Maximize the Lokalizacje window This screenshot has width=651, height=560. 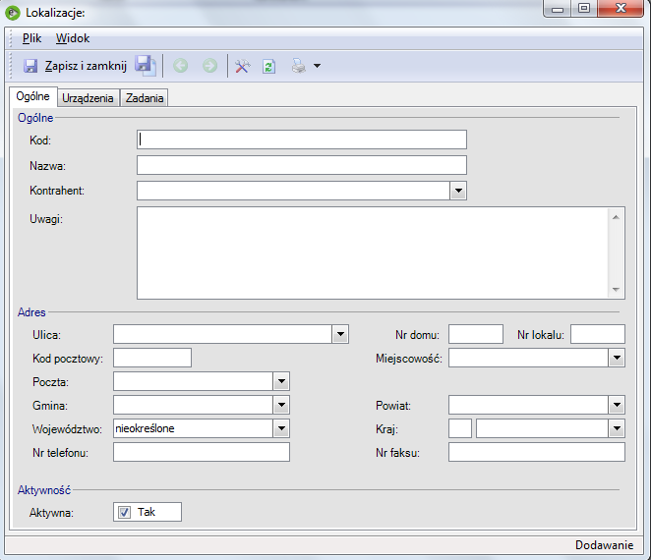tap(584, 8)
